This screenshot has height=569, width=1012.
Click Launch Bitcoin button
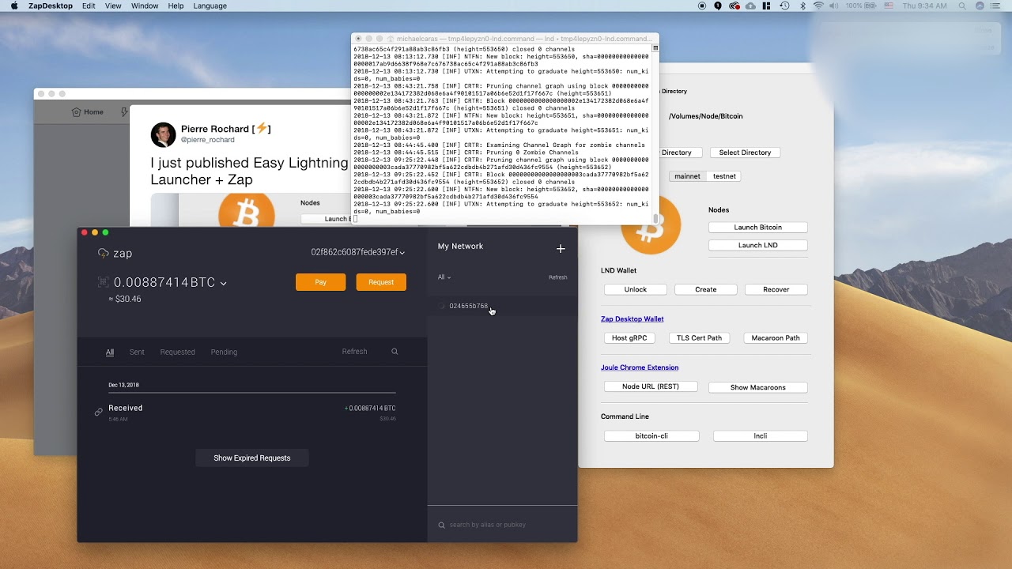[x=758, y=228]
